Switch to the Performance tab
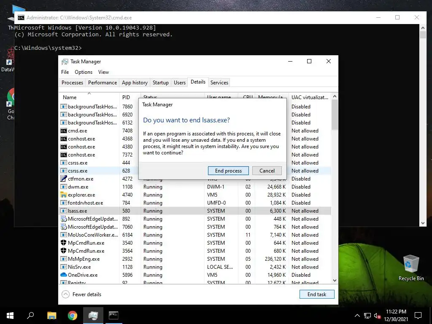 point(103,83)
